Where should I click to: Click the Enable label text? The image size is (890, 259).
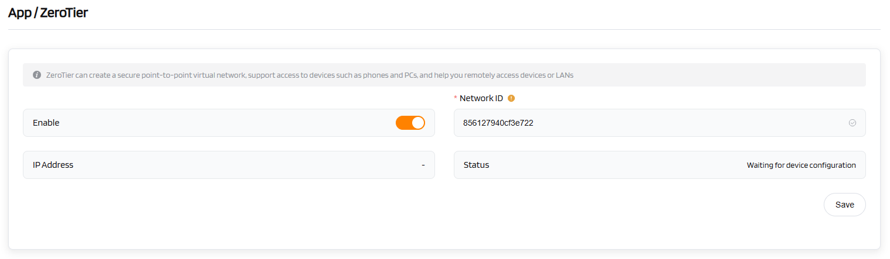[x=46, y=123]
